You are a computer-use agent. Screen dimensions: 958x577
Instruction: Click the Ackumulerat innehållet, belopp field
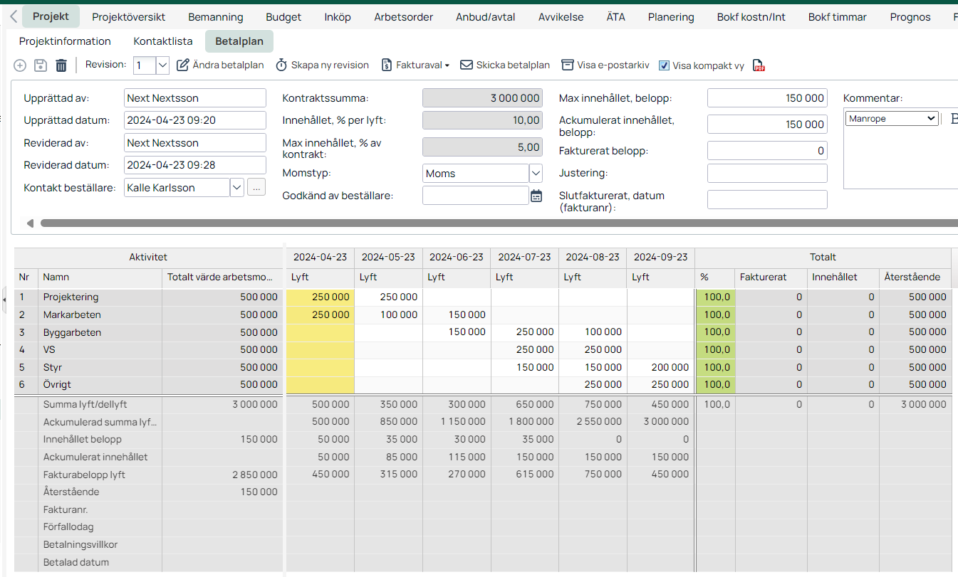pos(767,125)
